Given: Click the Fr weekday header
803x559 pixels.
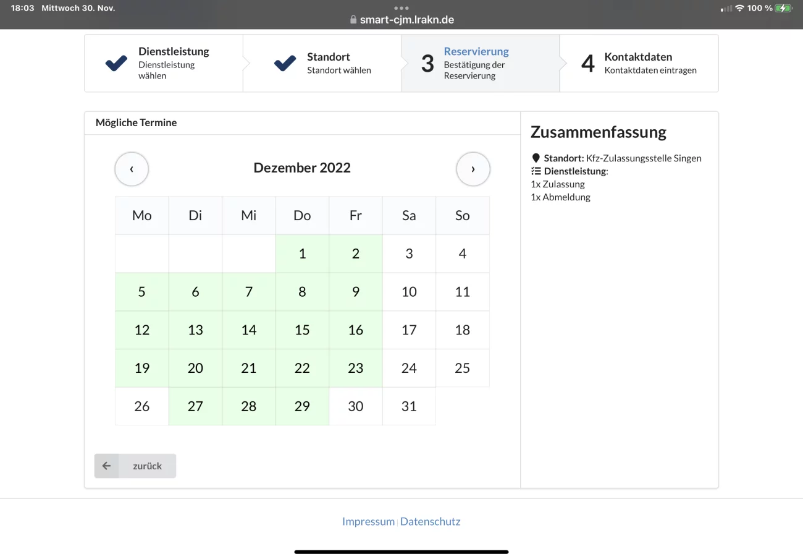Looking at the screenshot, I should (x=356, y=216).
